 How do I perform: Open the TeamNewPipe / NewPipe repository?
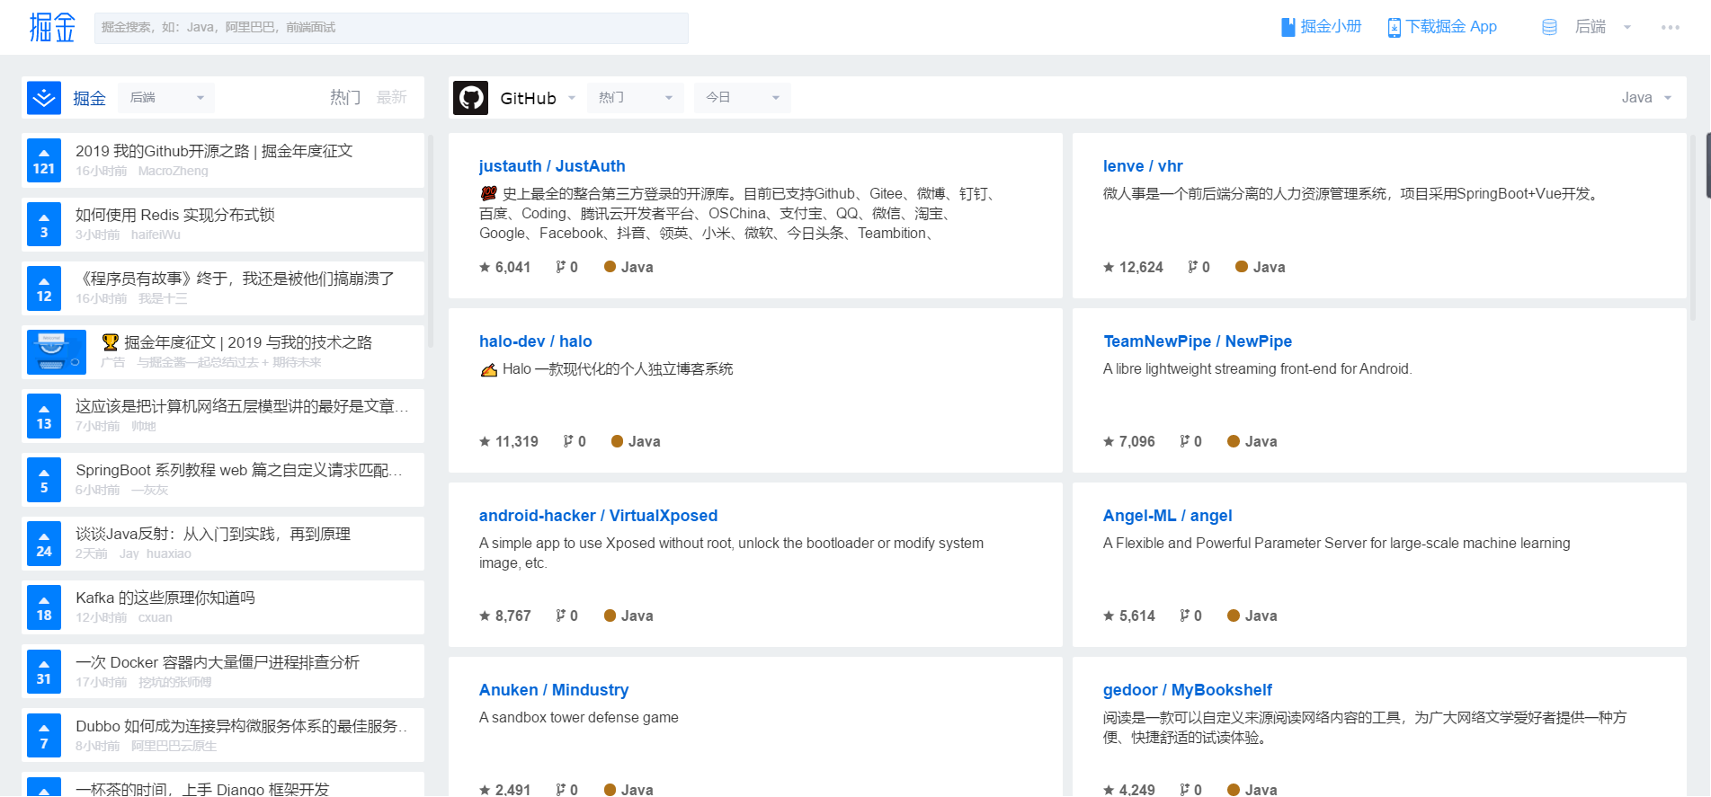[x=1198, y=341]
